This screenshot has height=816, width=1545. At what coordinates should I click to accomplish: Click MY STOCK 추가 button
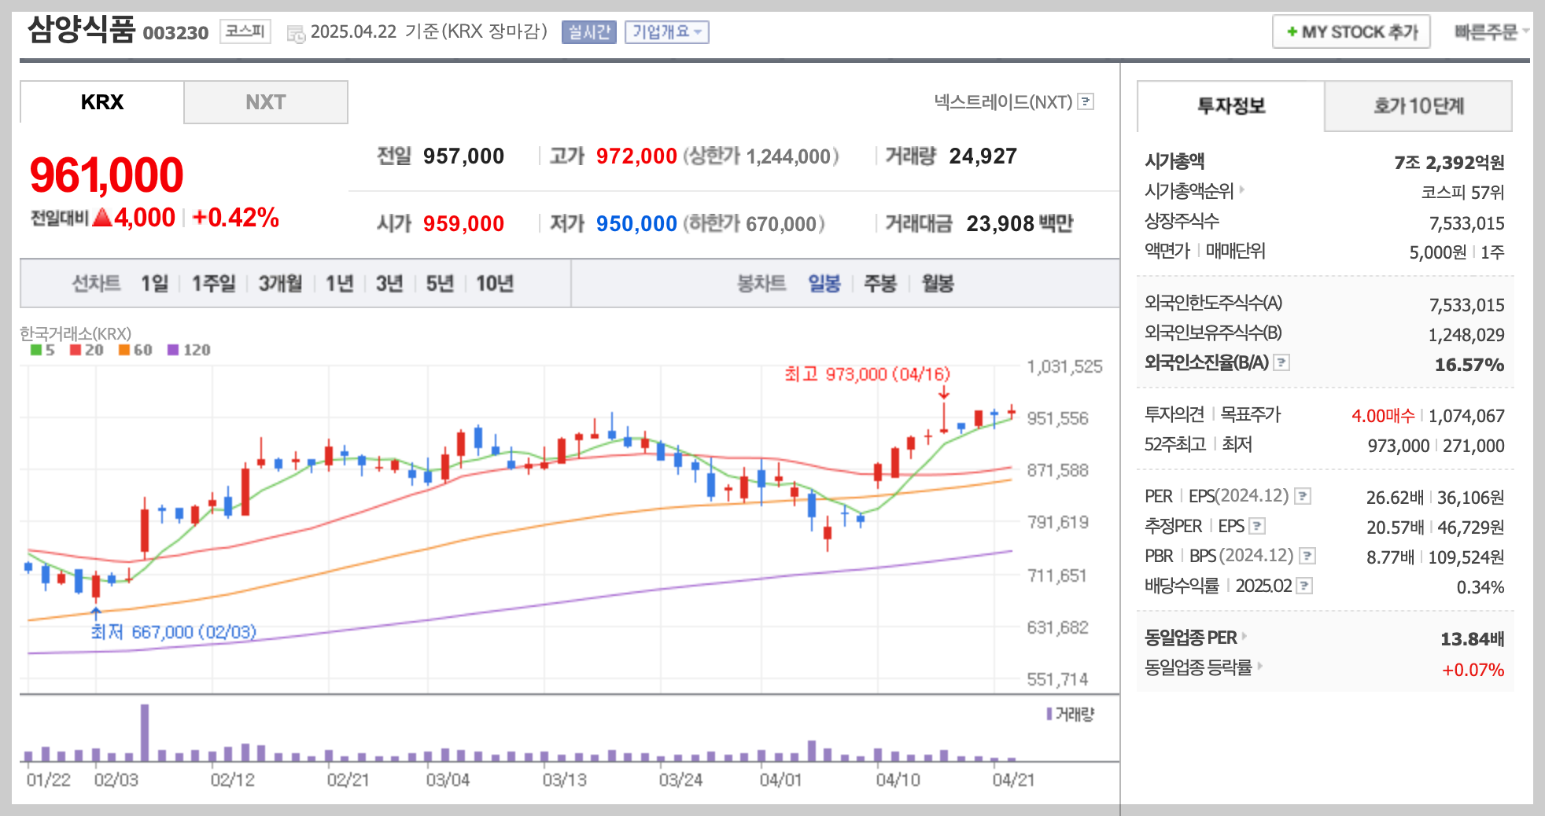tap(1351, 32)
